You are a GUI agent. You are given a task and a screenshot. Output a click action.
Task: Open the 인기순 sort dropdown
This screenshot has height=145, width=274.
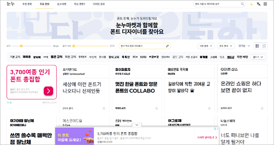tap(244, 46)
